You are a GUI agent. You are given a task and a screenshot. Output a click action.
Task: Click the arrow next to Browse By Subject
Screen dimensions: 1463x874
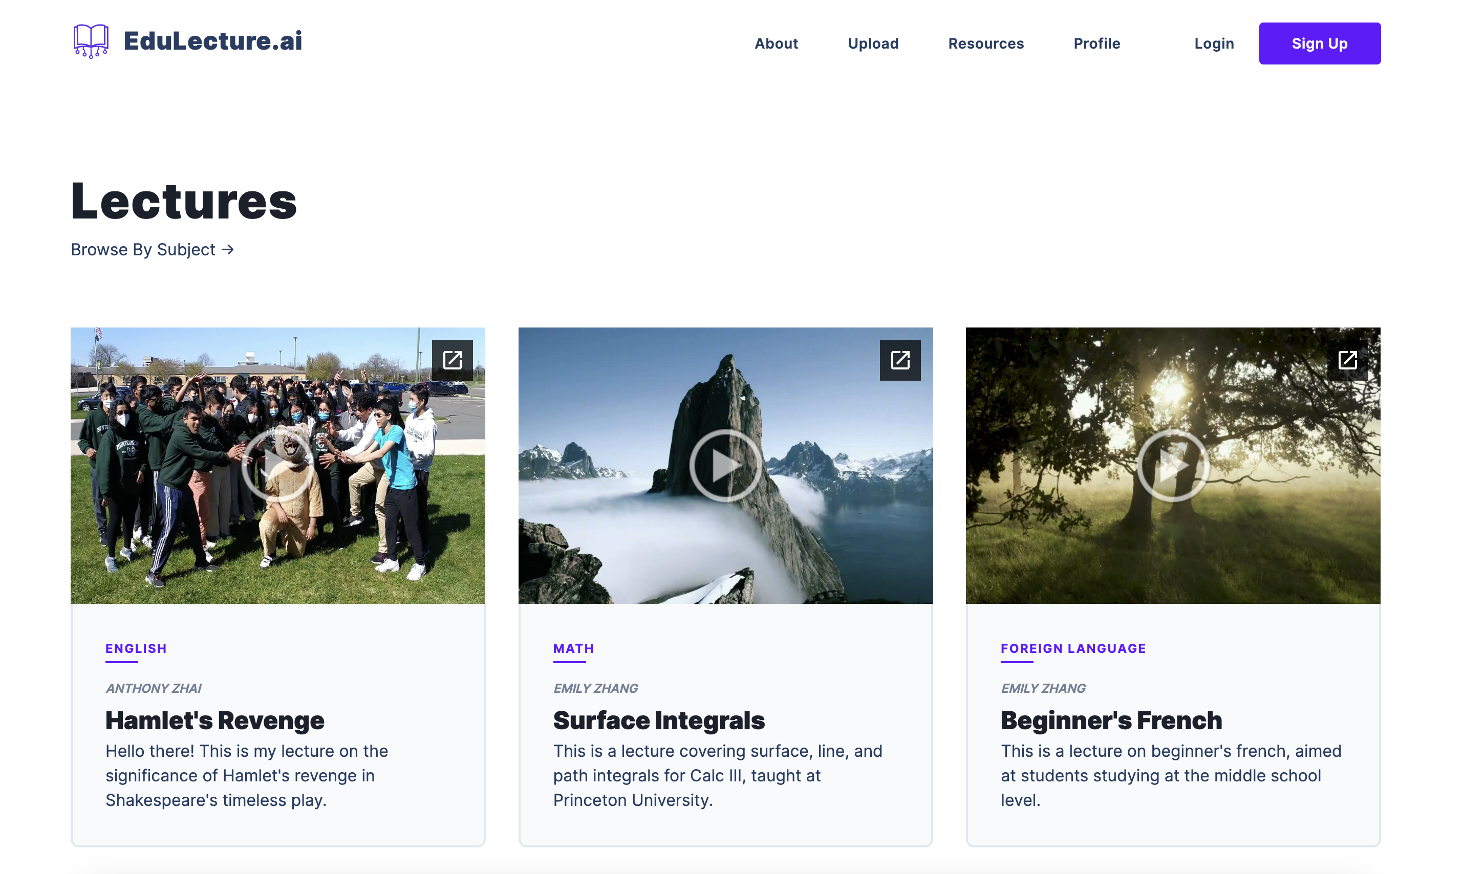[x=228, y=250]
